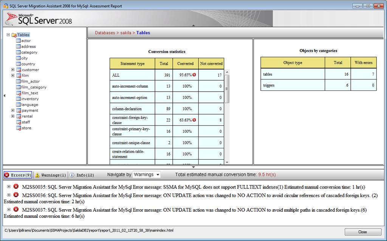Click the city table icon
This screenshot has width=387, height=241.
18,58
